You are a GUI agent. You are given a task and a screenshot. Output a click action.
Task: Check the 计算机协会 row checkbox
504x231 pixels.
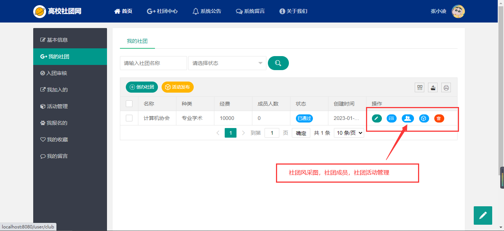click(129, 118)
